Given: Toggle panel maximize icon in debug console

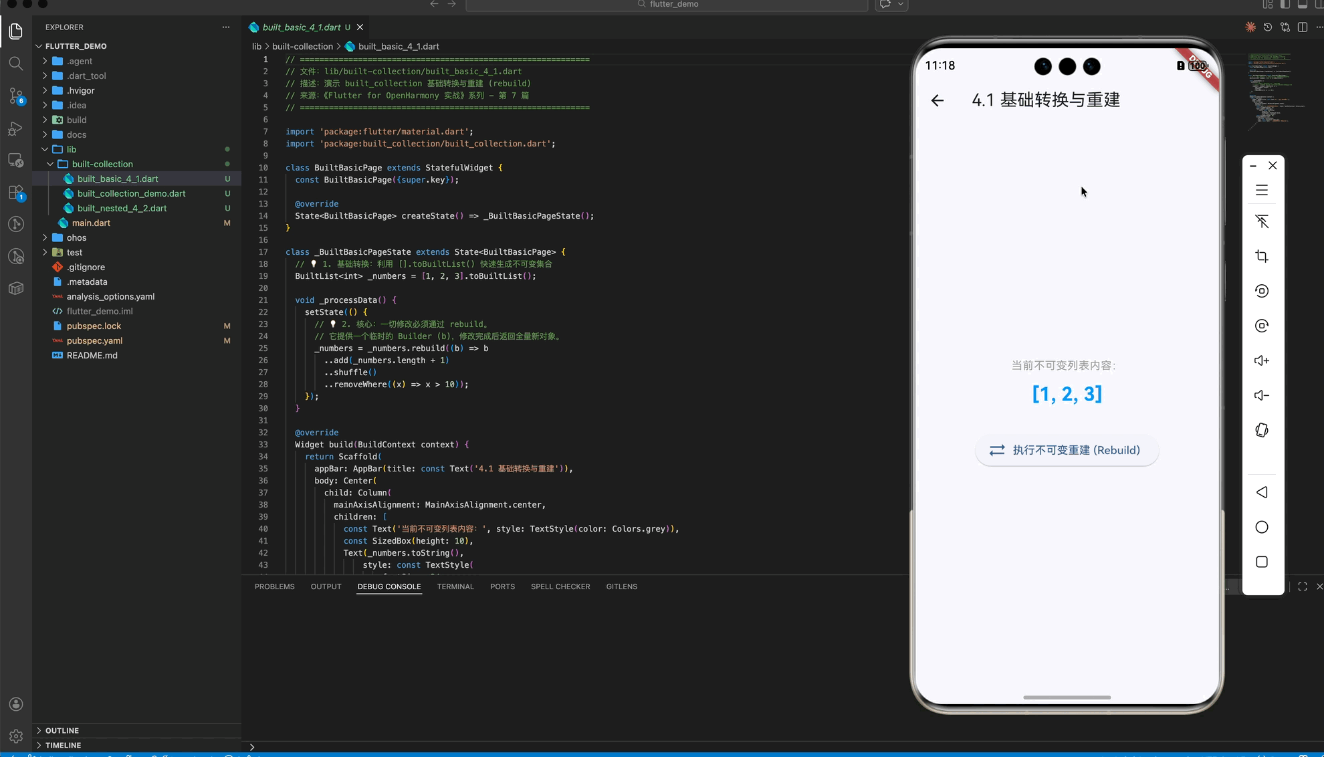Looking at the screenshot, I should point(1303,586).
